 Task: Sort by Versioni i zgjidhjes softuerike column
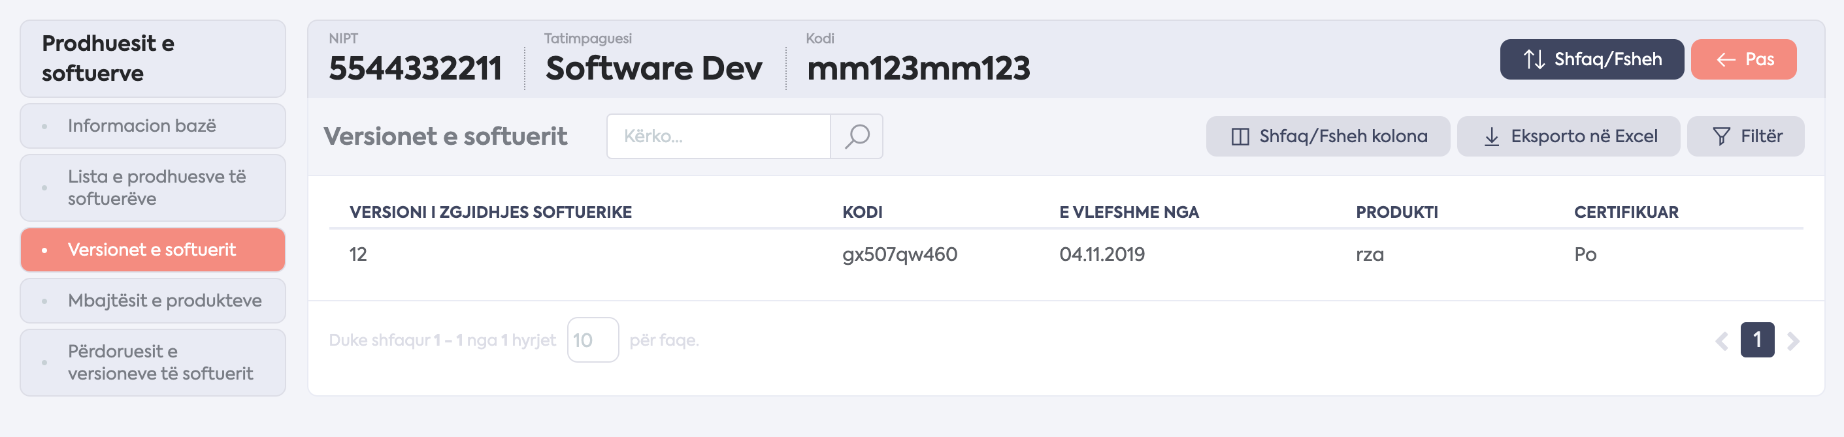490,212
